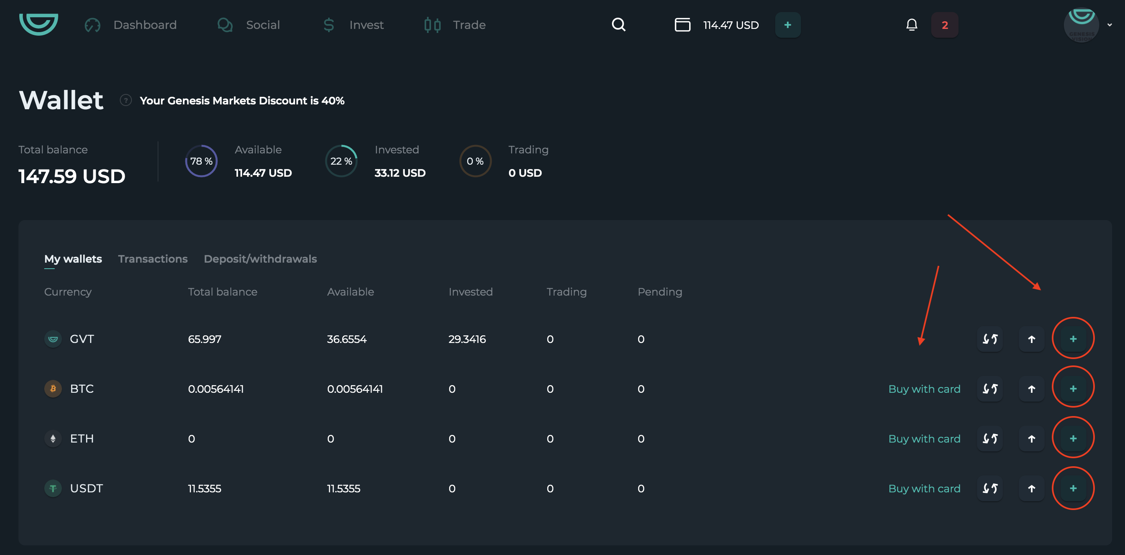Click the USDT withdraw arrow icon
Image resolution: width=1125 pixels, height=555 pixels.
tap(1031, 488)
